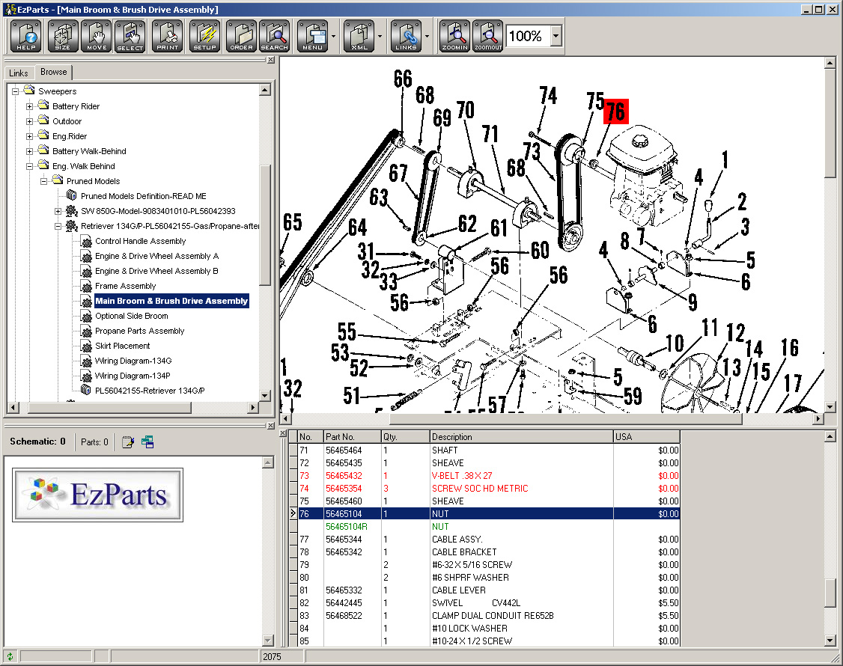Click the red 76 callout on diagram

(615, 111)
